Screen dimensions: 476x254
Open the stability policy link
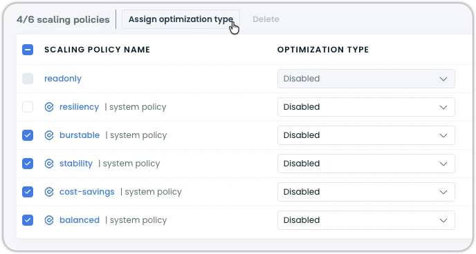click(76, 164)
